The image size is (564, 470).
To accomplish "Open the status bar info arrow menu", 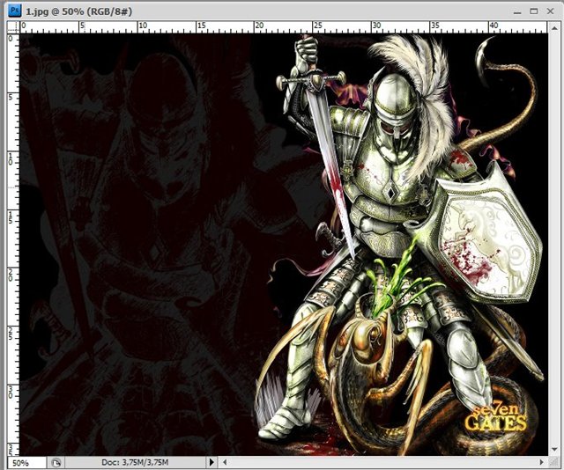I will pyautogui.click(x=211, y=462).
